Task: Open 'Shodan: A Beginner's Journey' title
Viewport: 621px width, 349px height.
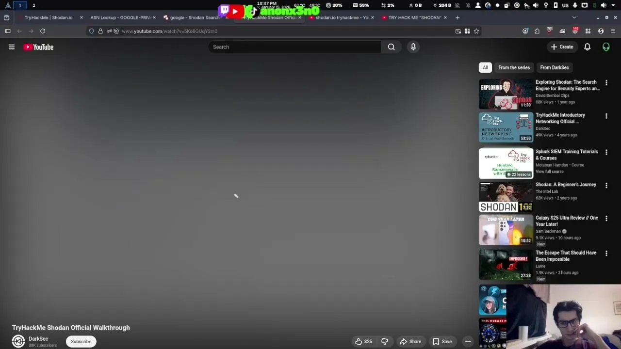Action: pos(566,185)
